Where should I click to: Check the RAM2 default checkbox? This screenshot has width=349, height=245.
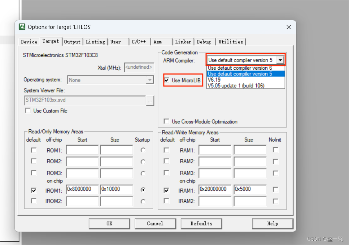click(x=166, y=161)
